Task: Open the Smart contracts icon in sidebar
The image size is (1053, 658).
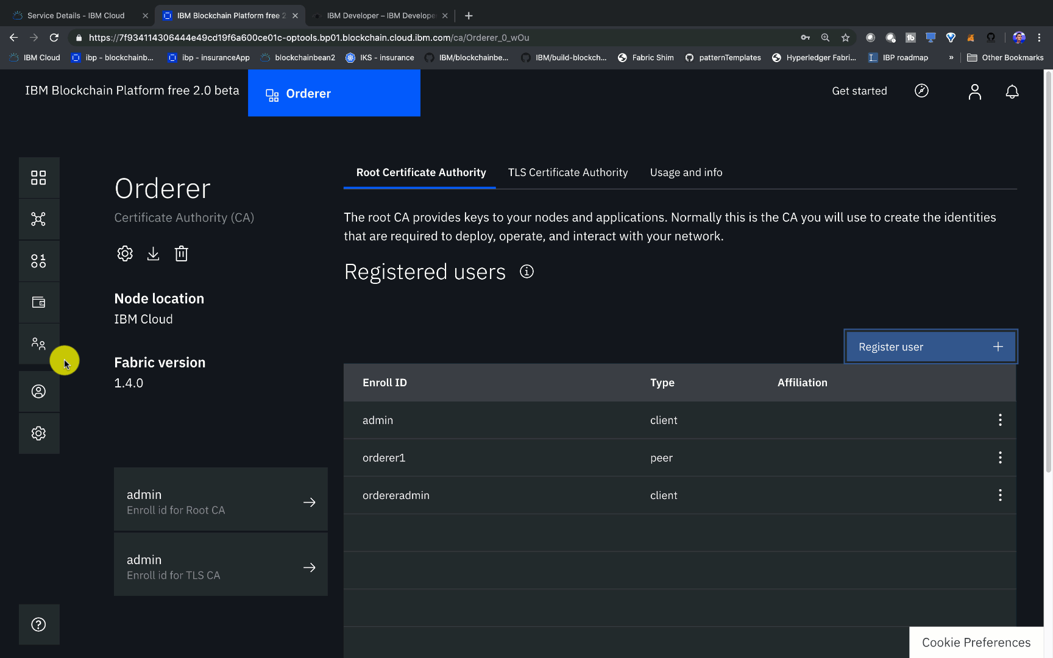Action: pyautogui.click(x=38, y=261)
